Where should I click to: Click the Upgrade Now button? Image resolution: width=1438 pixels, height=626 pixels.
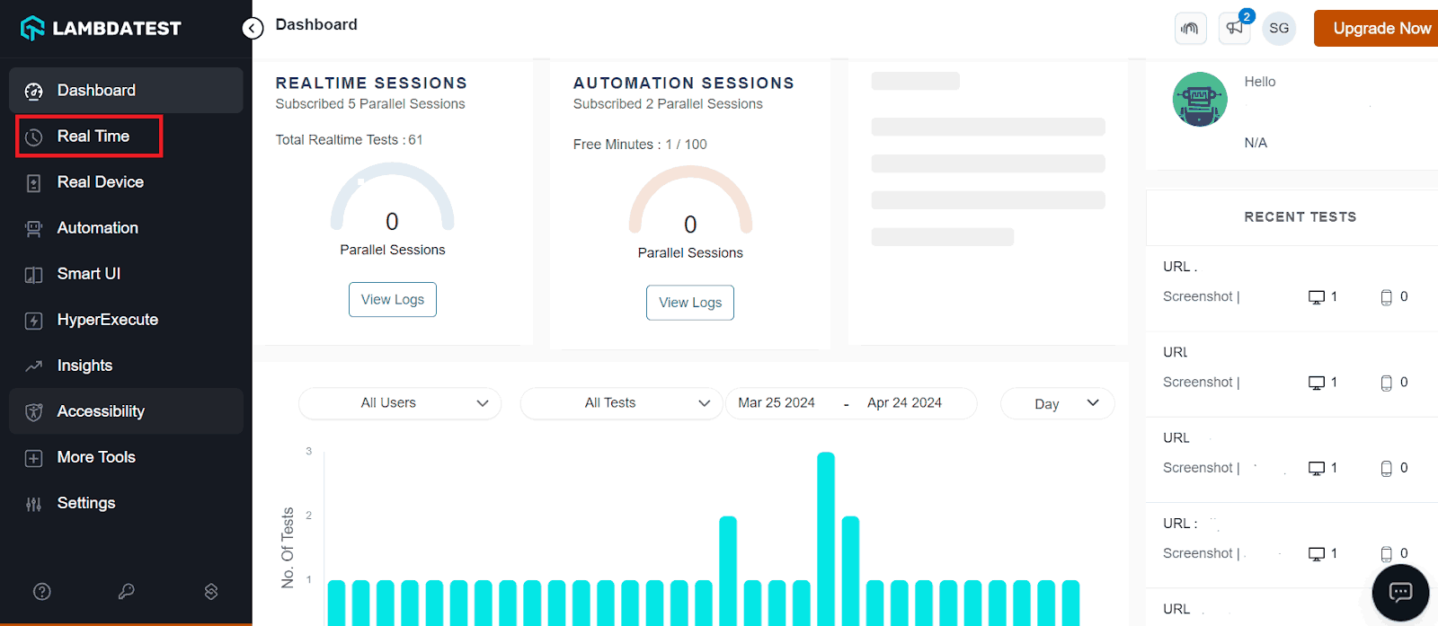[1377, 28]
